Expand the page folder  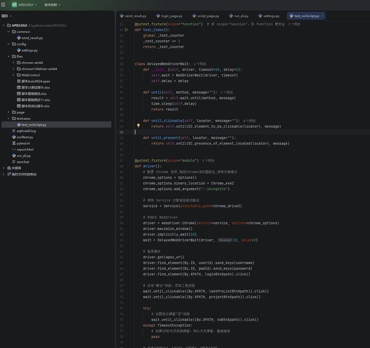[8, 112]
